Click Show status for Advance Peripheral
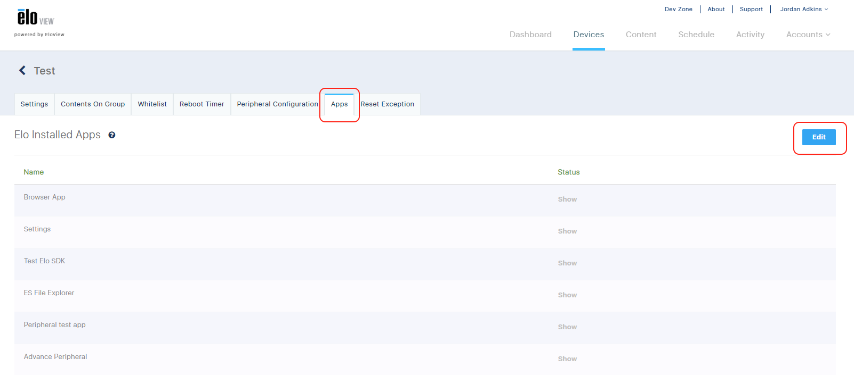This screenshot has width=854, height=375. click(567, 359)
